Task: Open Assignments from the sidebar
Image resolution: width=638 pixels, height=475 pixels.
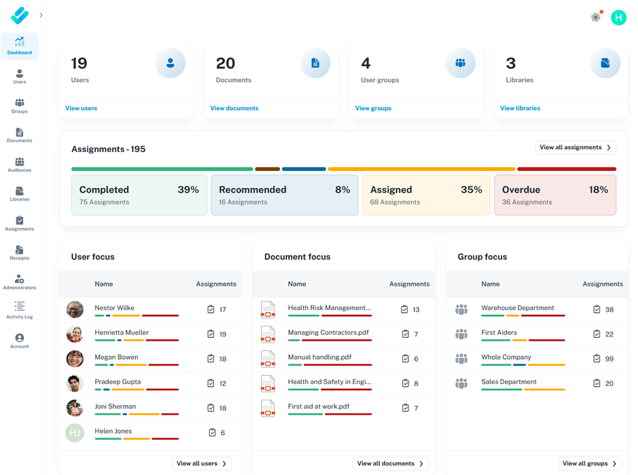Action: click(x=19, y=223)
